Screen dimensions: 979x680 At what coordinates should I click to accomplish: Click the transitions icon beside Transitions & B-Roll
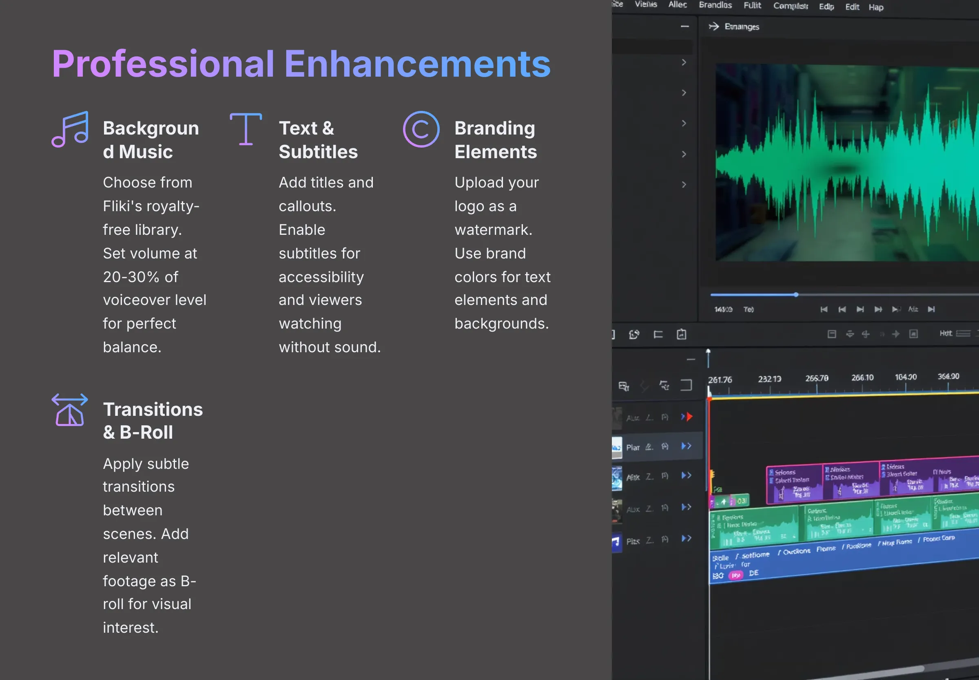(x=70, y=410)
